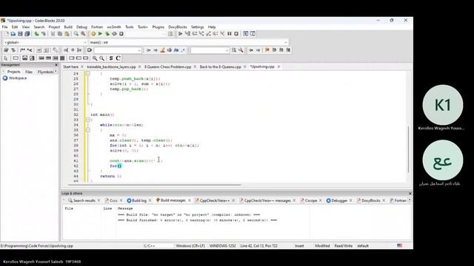Stop the debugger icon
474x266 pixels.
pos(236,34)
